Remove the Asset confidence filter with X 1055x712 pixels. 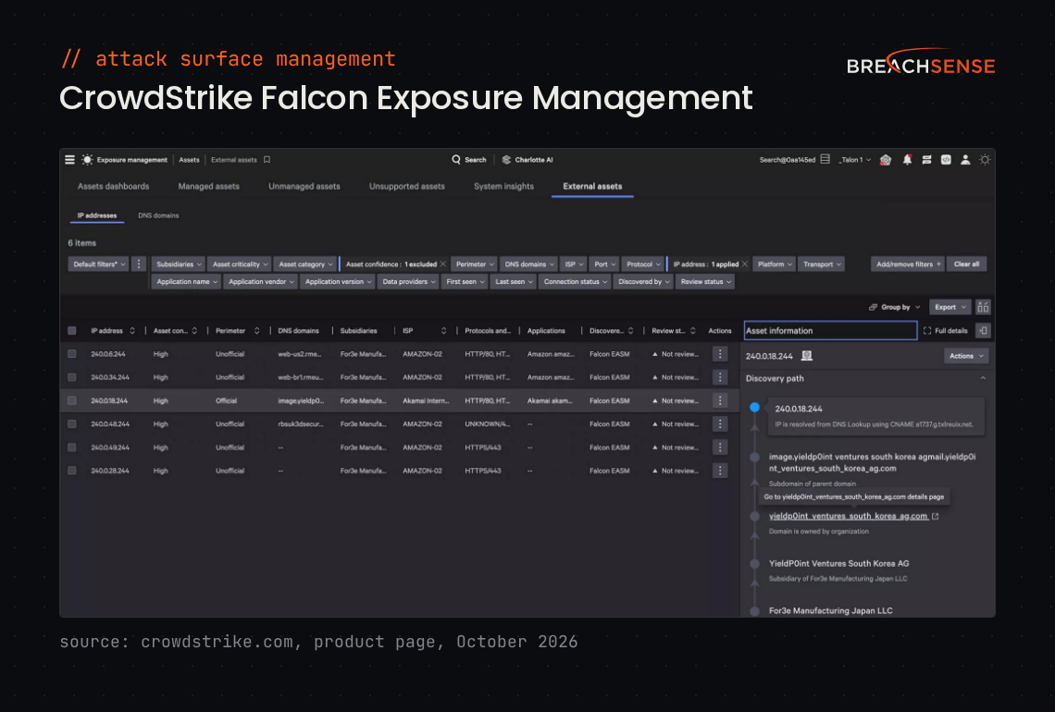442,264
